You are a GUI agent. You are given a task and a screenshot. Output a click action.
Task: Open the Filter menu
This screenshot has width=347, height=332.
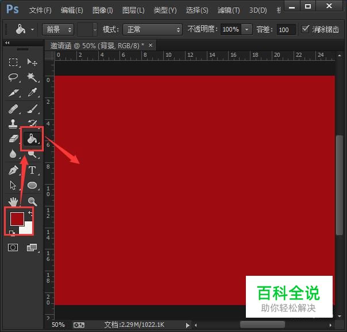pyautogui.click(x=229, y=10)
